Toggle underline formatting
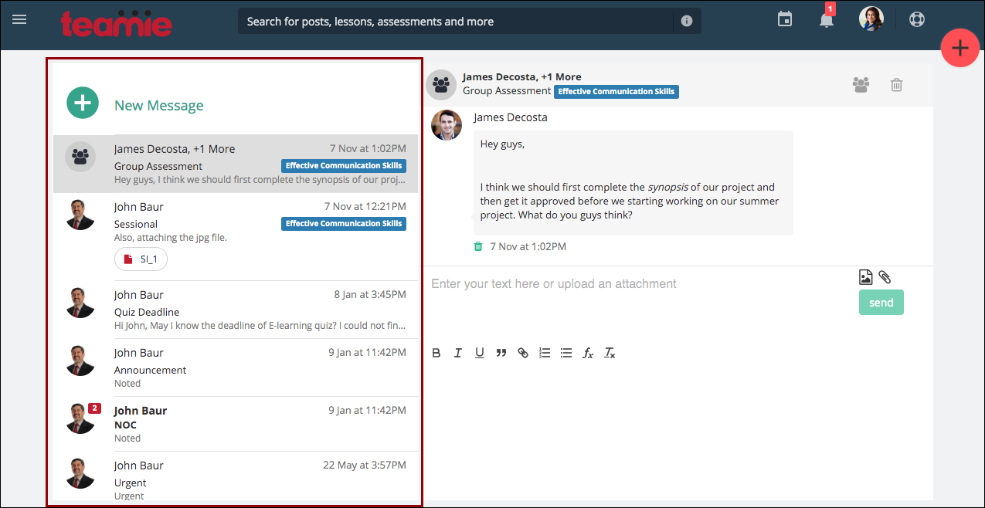Image resolution: width=985 pixels, height=508 pixels. click(480, 353)
